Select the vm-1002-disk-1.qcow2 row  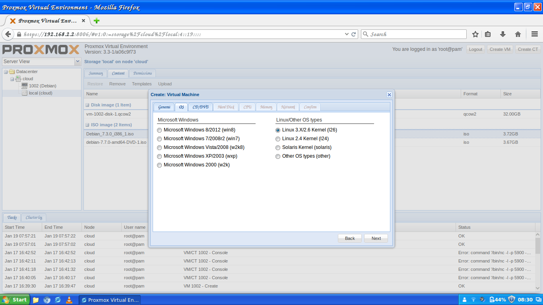pyautogui.click(x=312, y=114)
